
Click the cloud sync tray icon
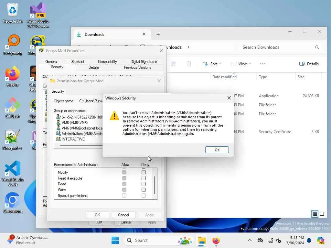pyautogui.click(x=260, y=240)
